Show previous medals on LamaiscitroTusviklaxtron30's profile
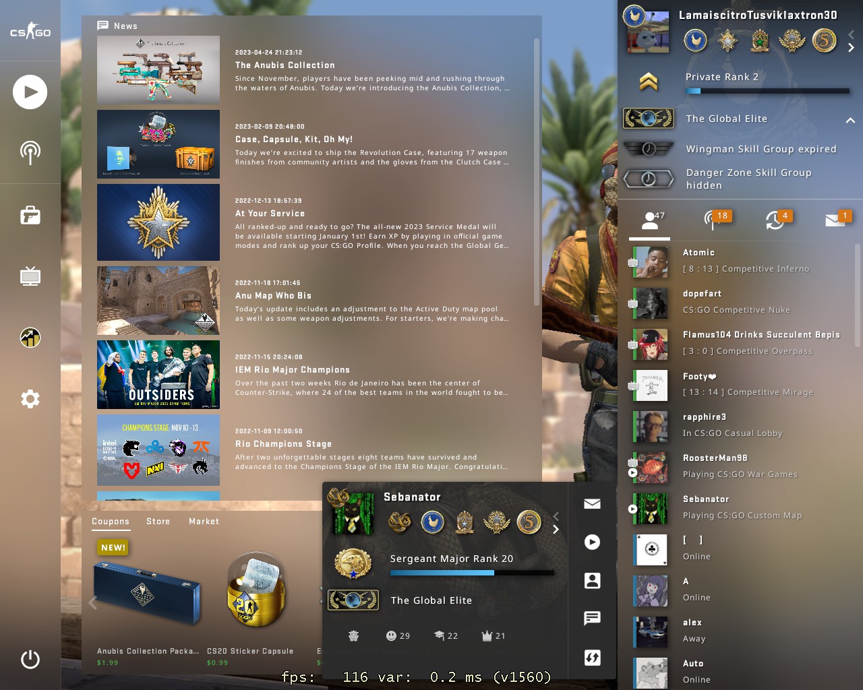 (851, 34)
